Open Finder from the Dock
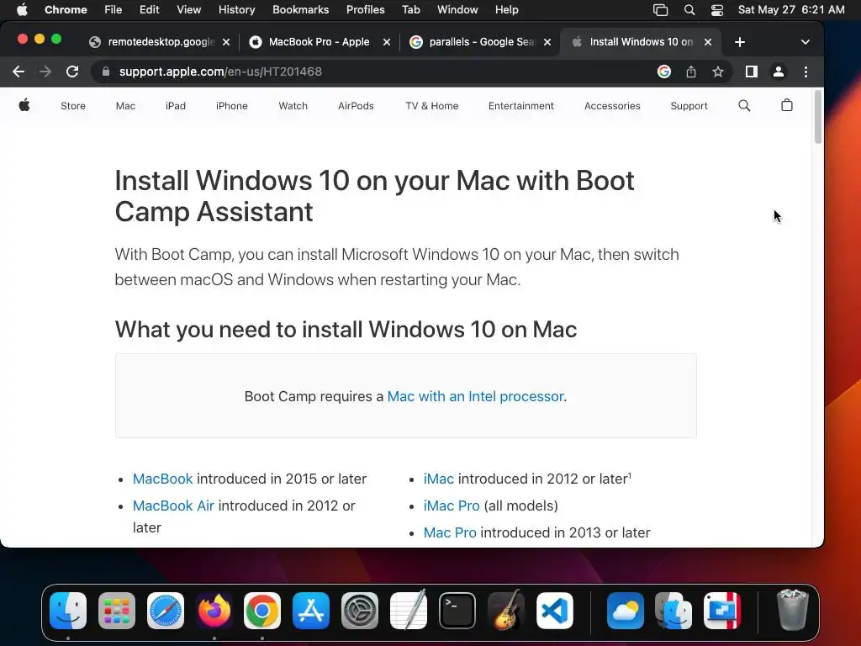The width and height of the screenshot is (861, 646). [68, 611]
